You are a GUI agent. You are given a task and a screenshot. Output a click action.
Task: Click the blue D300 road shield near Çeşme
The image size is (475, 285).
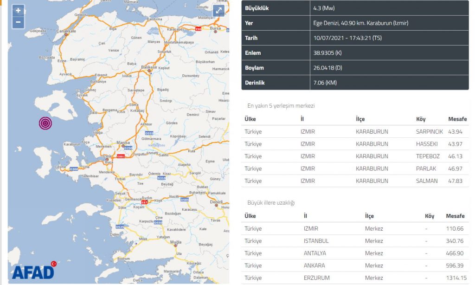(74, 169)
